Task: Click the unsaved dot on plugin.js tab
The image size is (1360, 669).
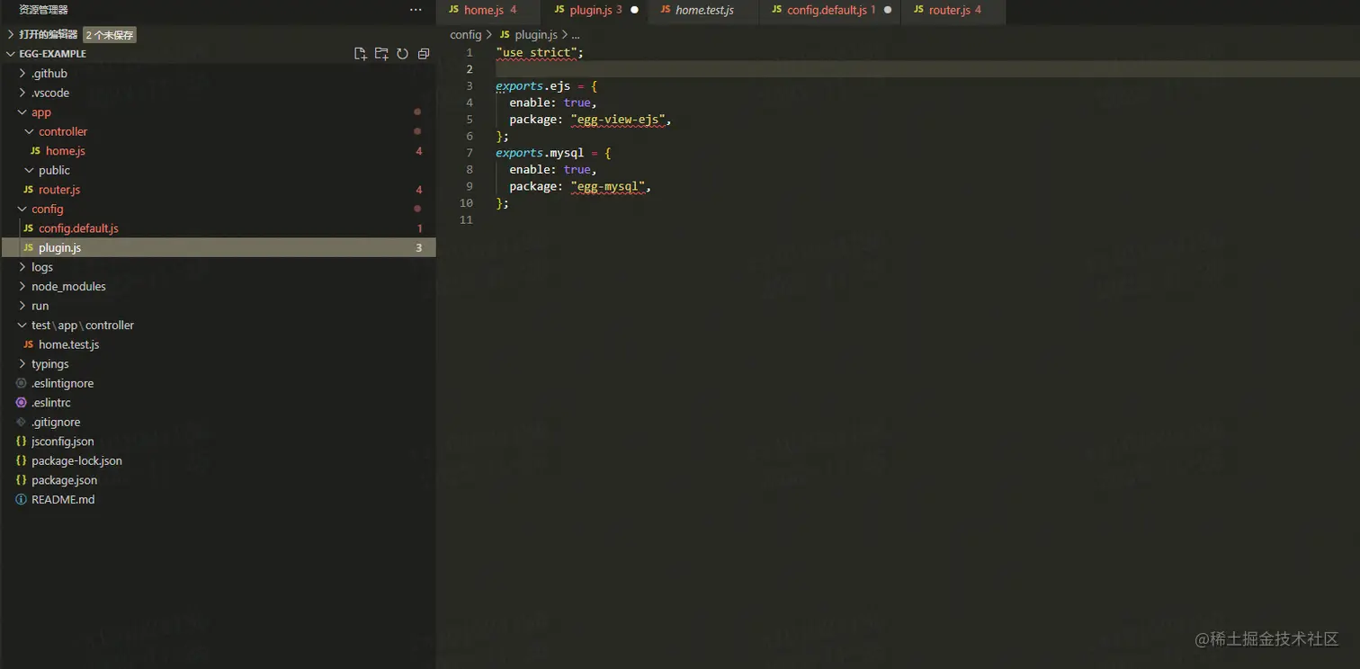Action: (x=634, y=10)
